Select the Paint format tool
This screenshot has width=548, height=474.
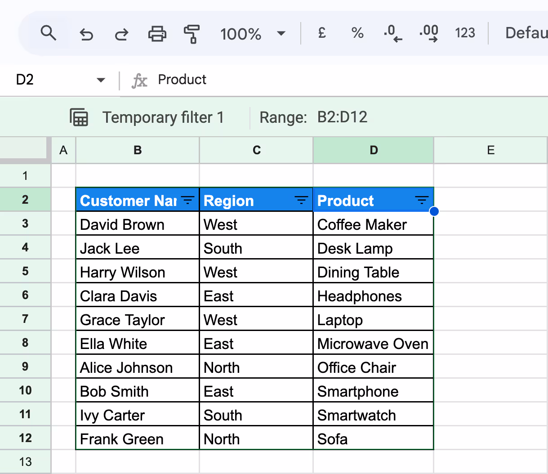[x=192, y=33]
